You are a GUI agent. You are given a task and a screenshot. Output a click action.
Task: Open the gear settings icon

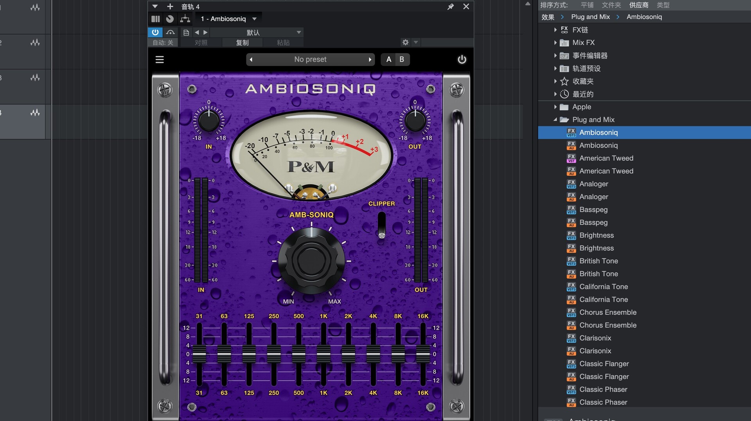coord(405,42)
